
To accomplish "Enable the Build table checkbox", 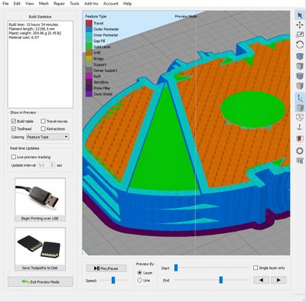I will point(14,121).
